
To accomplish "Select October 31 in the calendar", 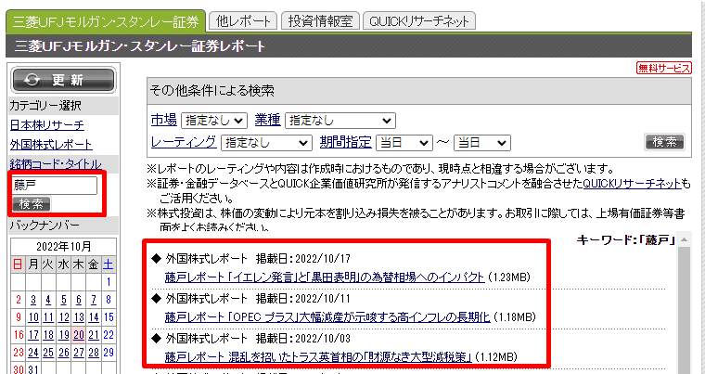I will tap(33, 369).
